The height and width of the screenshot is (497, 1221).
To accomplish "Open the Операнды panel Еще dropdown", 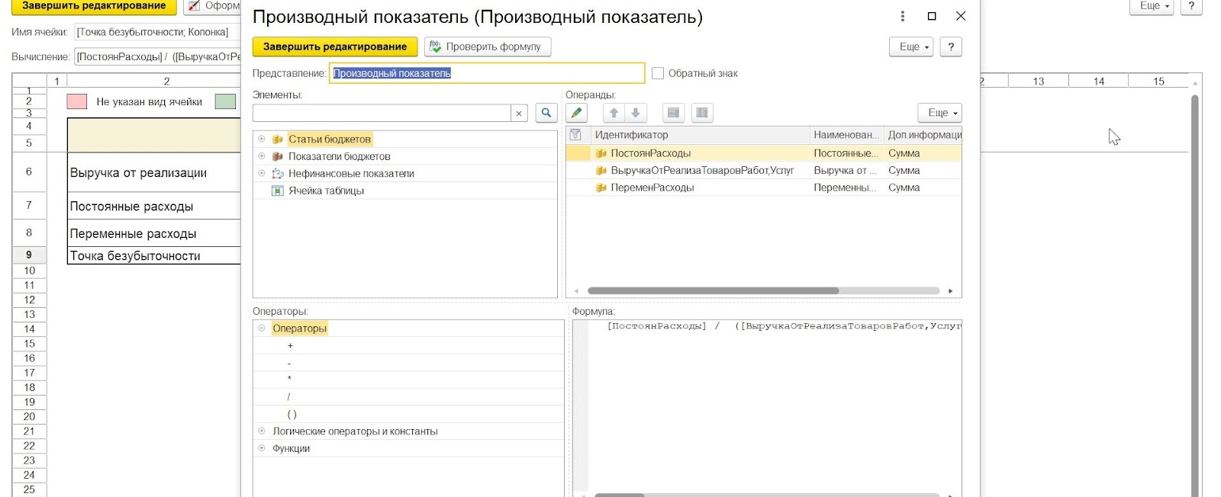I will pos(940,113).
